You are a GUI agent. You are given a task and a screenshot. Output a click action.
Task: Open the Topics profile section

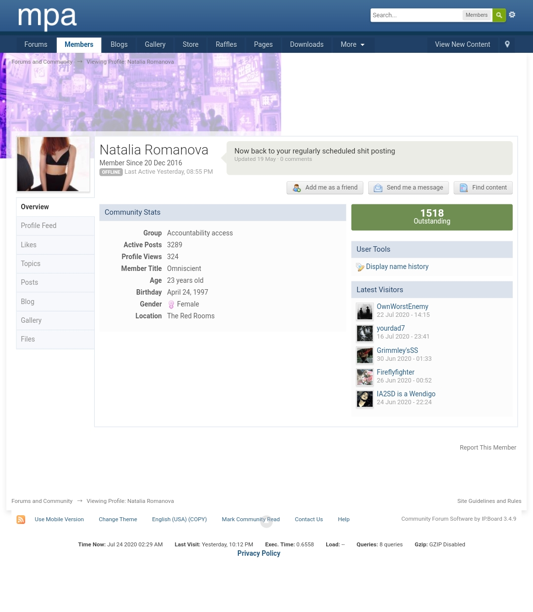coord(55,264)
